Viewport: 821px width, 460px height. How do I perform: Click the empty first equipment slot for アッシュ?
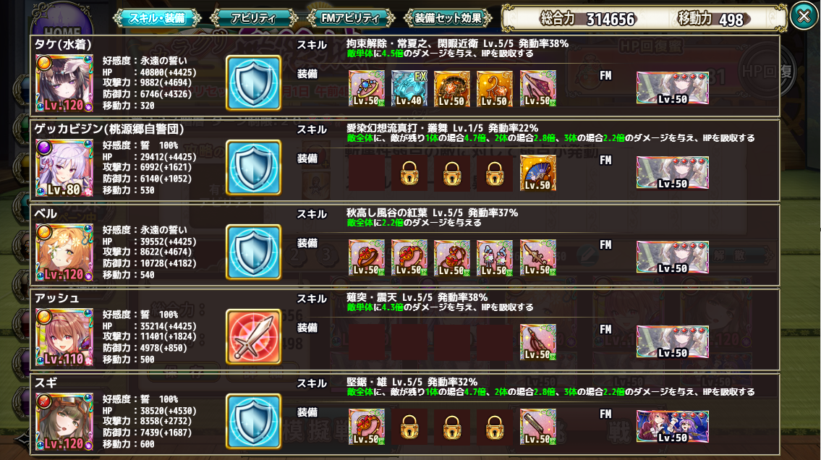tap(367, 342)
